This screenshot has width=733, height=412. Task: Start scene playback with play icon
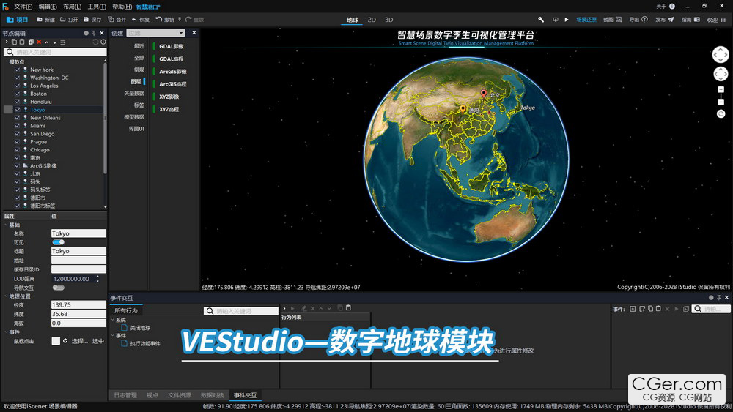567,20
